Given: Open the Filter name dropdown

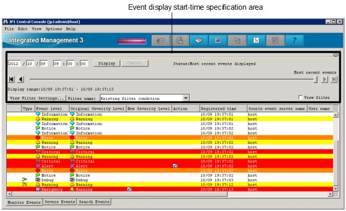Looking at the screenshot, I should click(186, 97).
